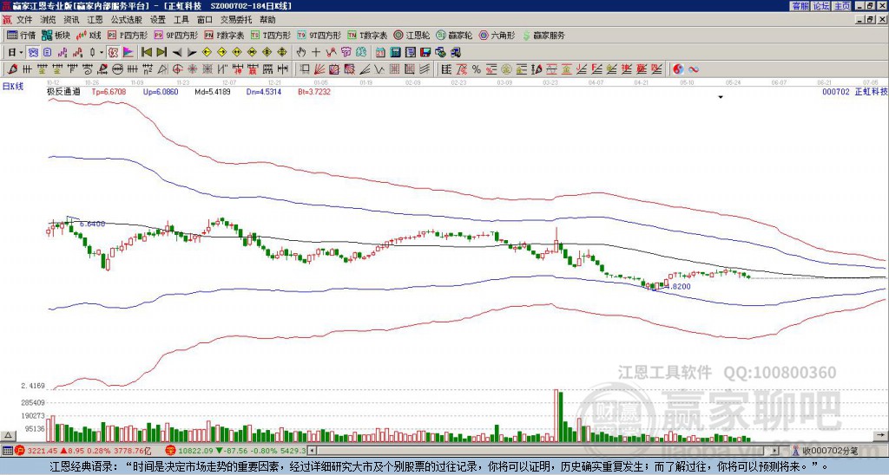Click the red-blue yin-yang icon
Screen dimensions: 889x475
pyautogui.click(x=678, y=69)
